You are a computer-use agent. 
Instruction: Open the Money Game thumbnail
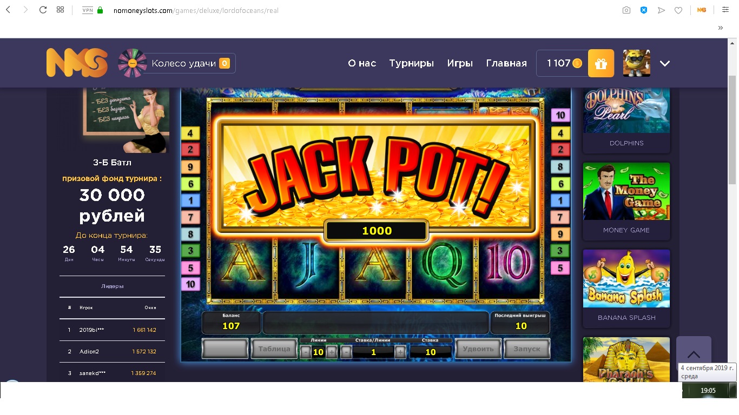pyautogui.click(x=626, y=201)
